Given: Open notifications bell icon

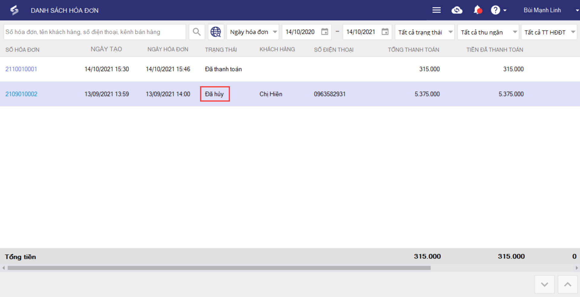Looking at the screenshot, I should [x=477, y=10].
